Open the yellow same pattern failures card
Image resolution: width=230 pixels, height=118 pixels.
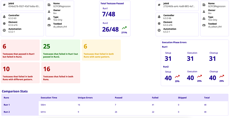[x=101, y=50]
